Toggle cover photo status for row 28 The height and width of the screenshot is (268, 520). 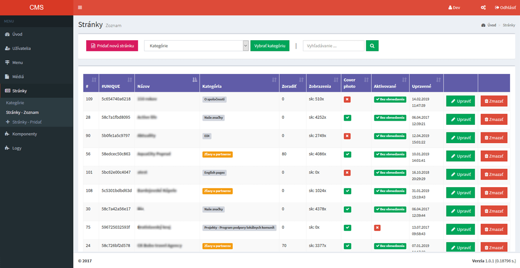(347, 117)
